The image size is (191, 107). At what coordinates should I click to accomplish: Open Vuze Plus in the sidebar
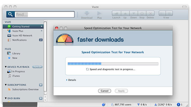[18, 31]
